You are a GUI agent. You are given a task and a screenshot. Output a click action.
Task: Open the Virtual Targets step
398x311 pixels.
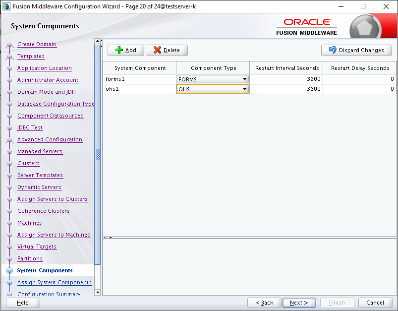click(37, 247)
